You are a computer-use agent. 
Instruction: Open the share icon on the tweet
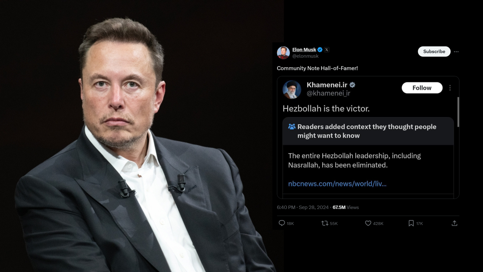pyautogui.click(x=454, y=223)
